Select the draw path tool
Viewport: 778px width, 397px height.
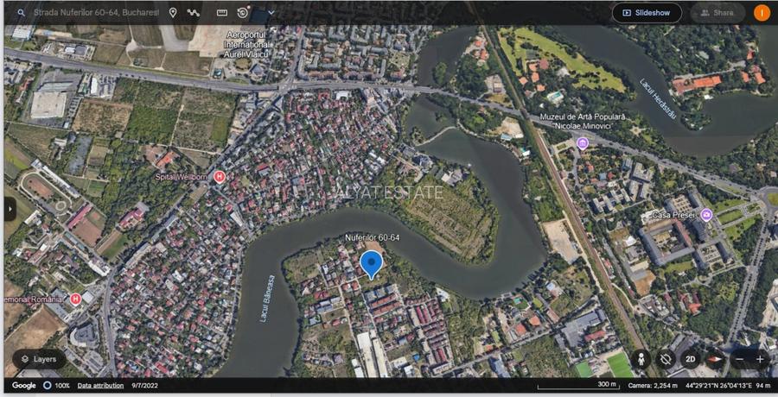194,13
